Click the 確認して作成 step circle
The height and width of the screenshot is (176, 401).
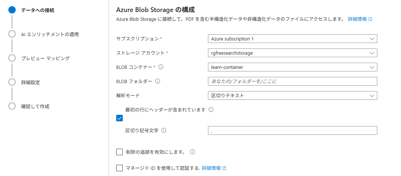click(x=12, y=106)
